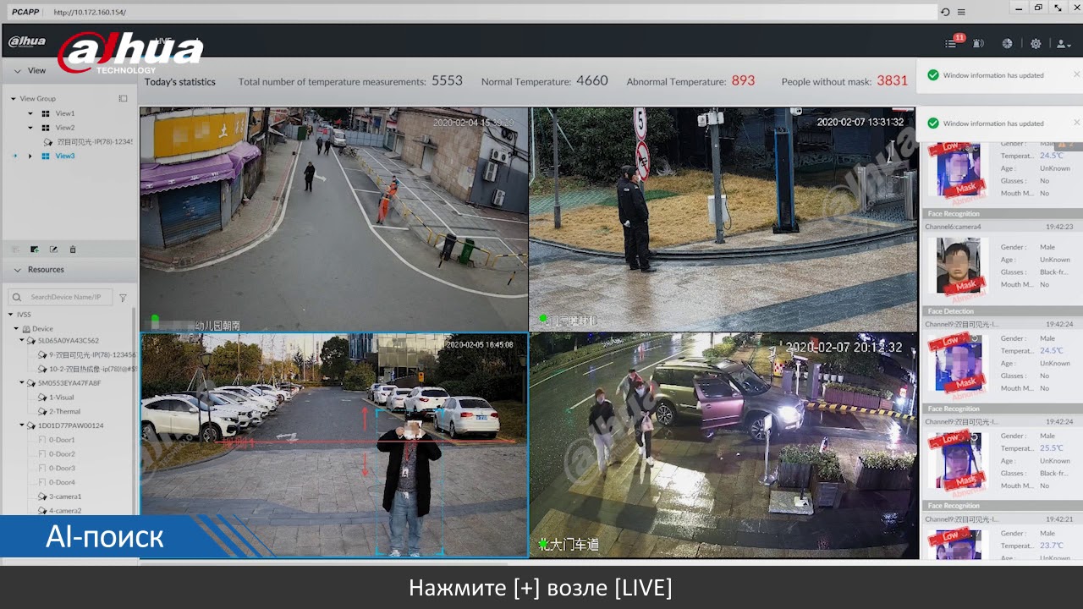Dismiss the topmost Window information notification
Viewport: 1083px width, 609px height.
pyautogui.click(x=1076, y=74)
